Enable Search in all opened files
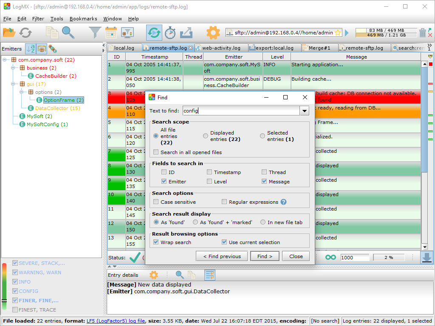Image resolution: width=435 pixels, height=326 pixels. 156,152
